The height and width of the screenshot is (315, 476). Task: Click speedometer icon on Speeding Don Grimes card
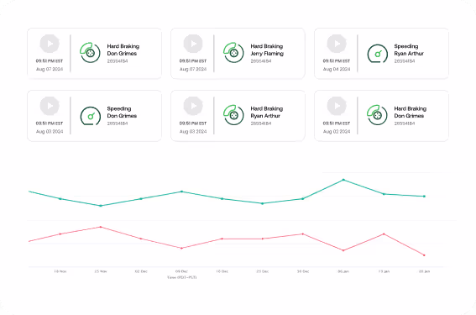pyautogui.click(x=90, y=116)
